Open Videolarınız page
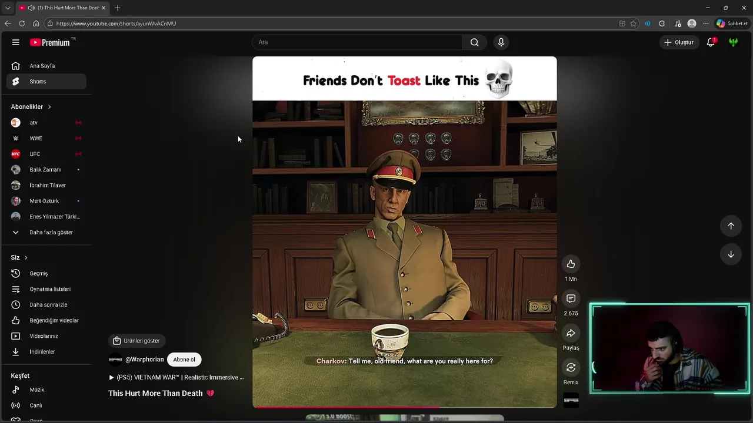 coord(46,336)
